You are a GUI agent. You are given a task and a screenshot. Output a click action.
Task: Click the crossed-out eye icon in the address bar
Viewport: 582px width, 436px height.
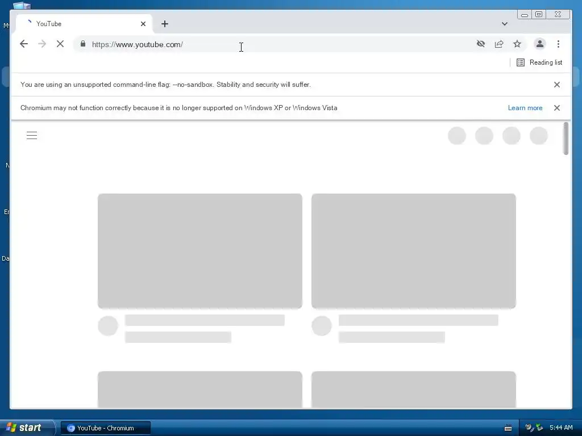[x=481, y=44]
